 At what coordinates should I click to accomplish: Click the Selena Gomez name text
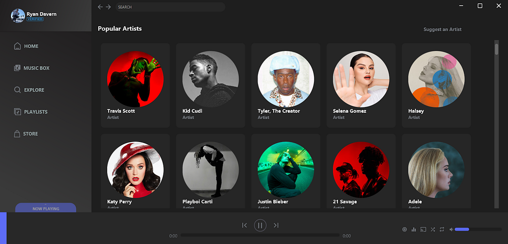(350, 111)
